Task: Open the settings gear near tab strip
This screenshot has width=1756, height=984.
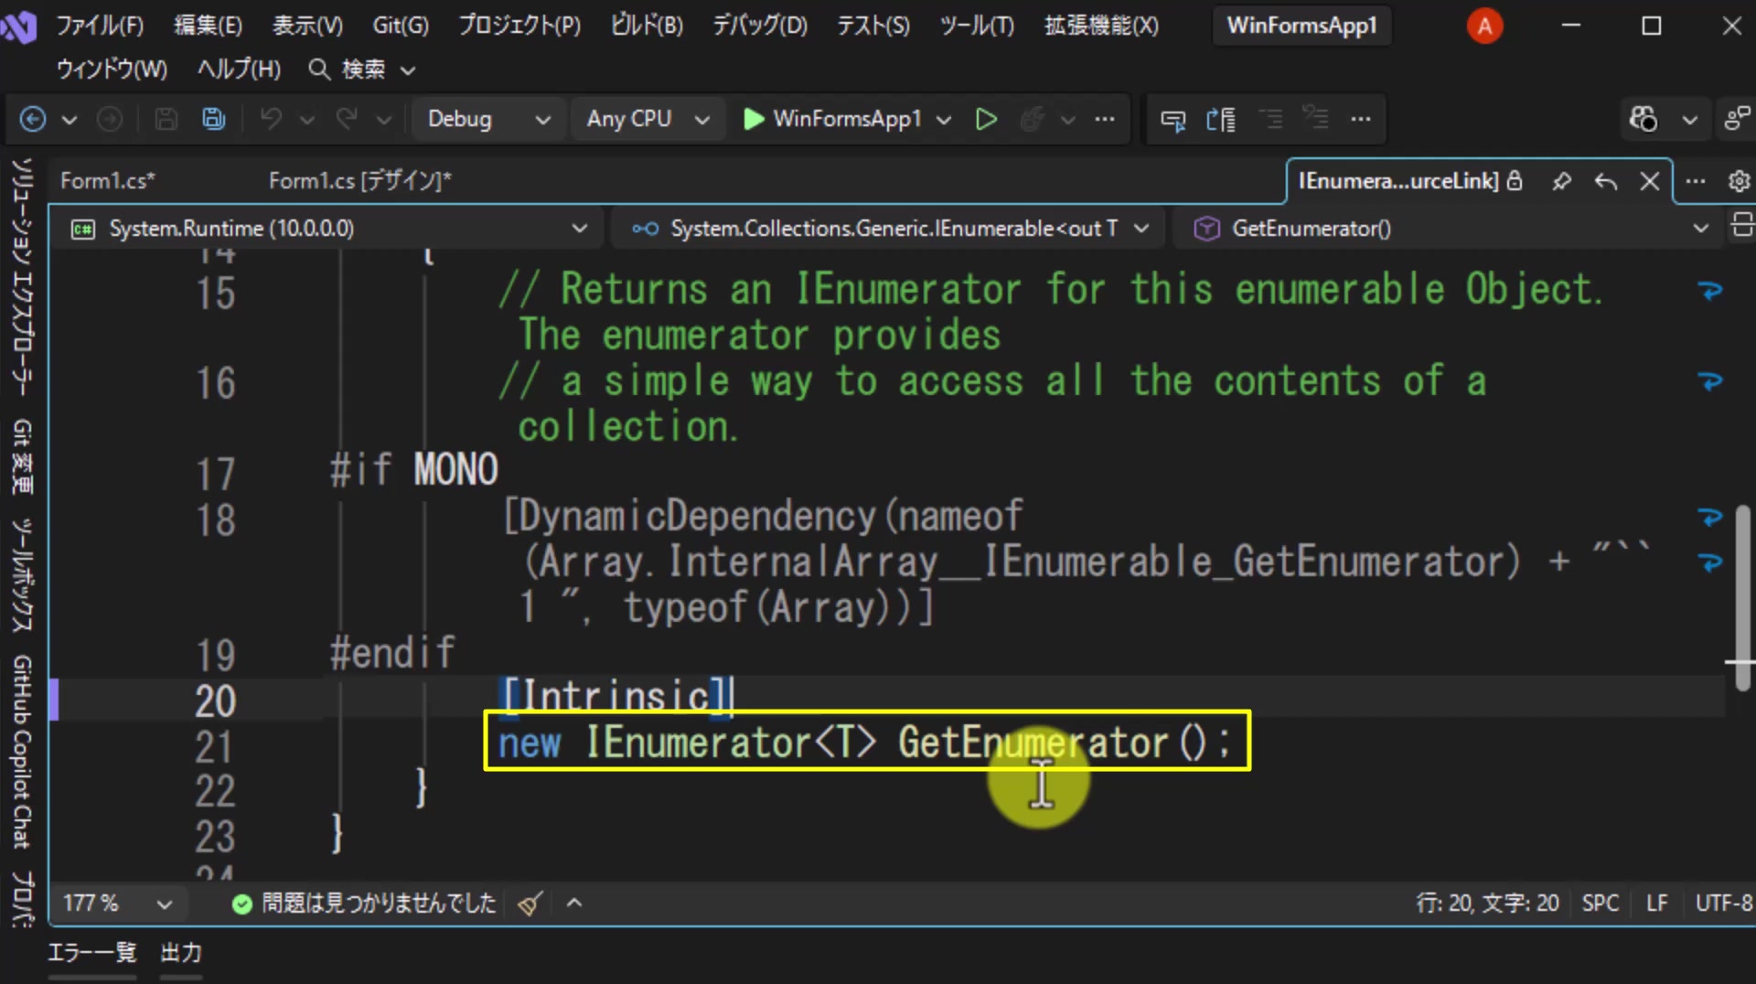Action: click(1739, 181)
